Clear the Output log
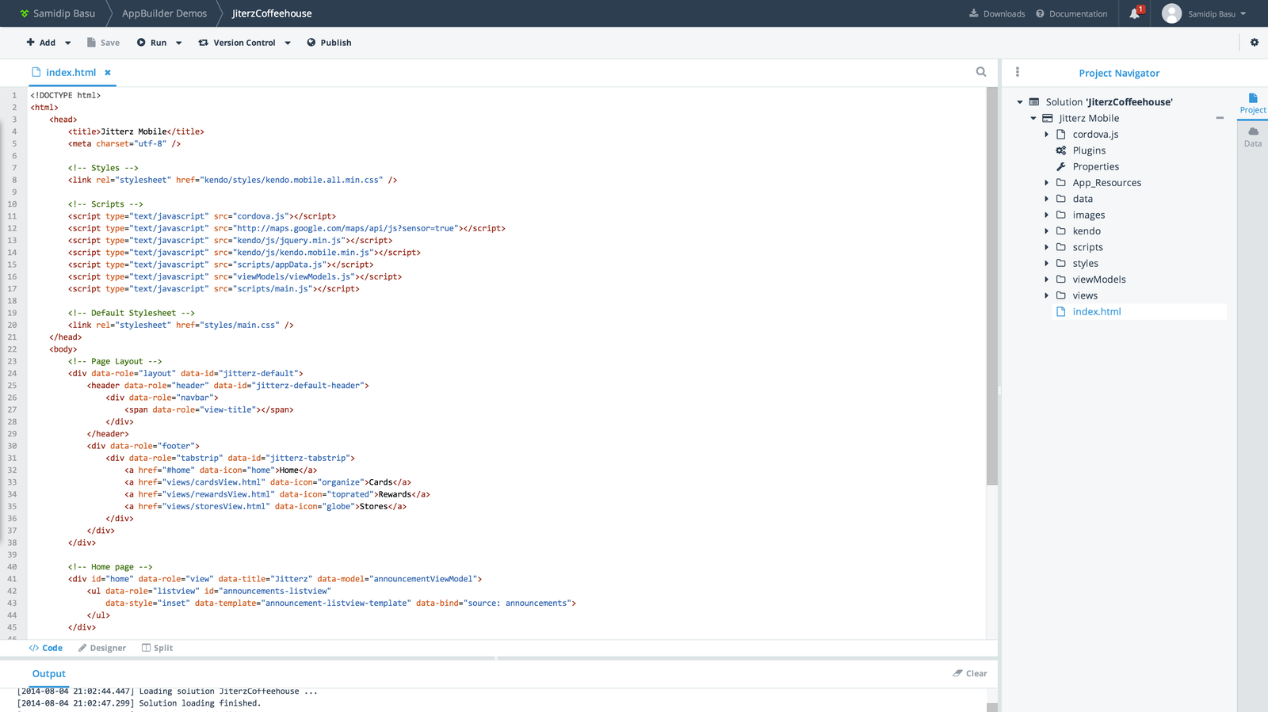This screenshot has width=1268, height=712. [x=970, y=674]
